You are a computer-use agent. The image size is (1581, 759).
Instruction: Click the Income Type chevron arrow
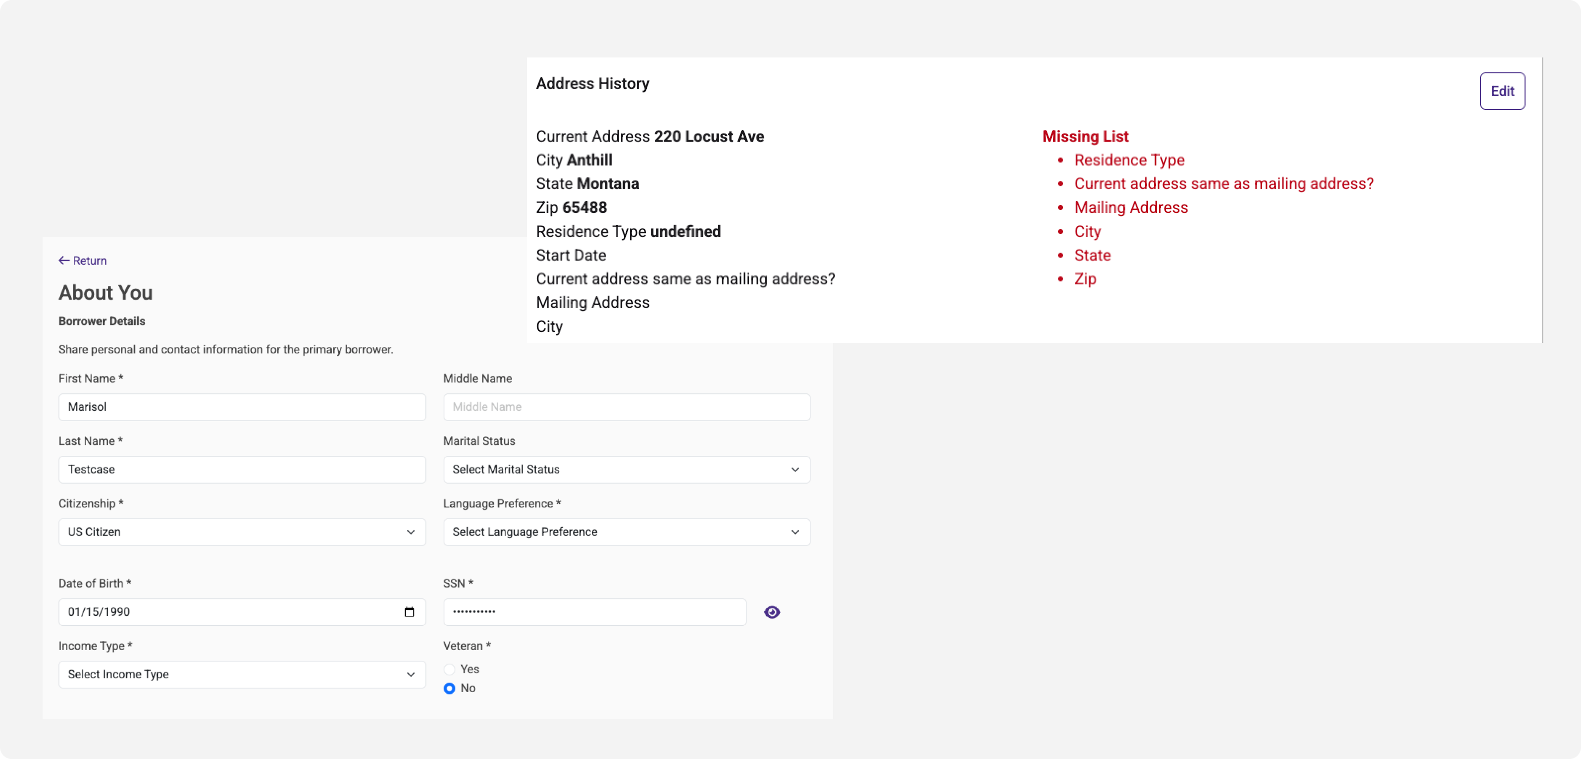(x=411, y=675)
